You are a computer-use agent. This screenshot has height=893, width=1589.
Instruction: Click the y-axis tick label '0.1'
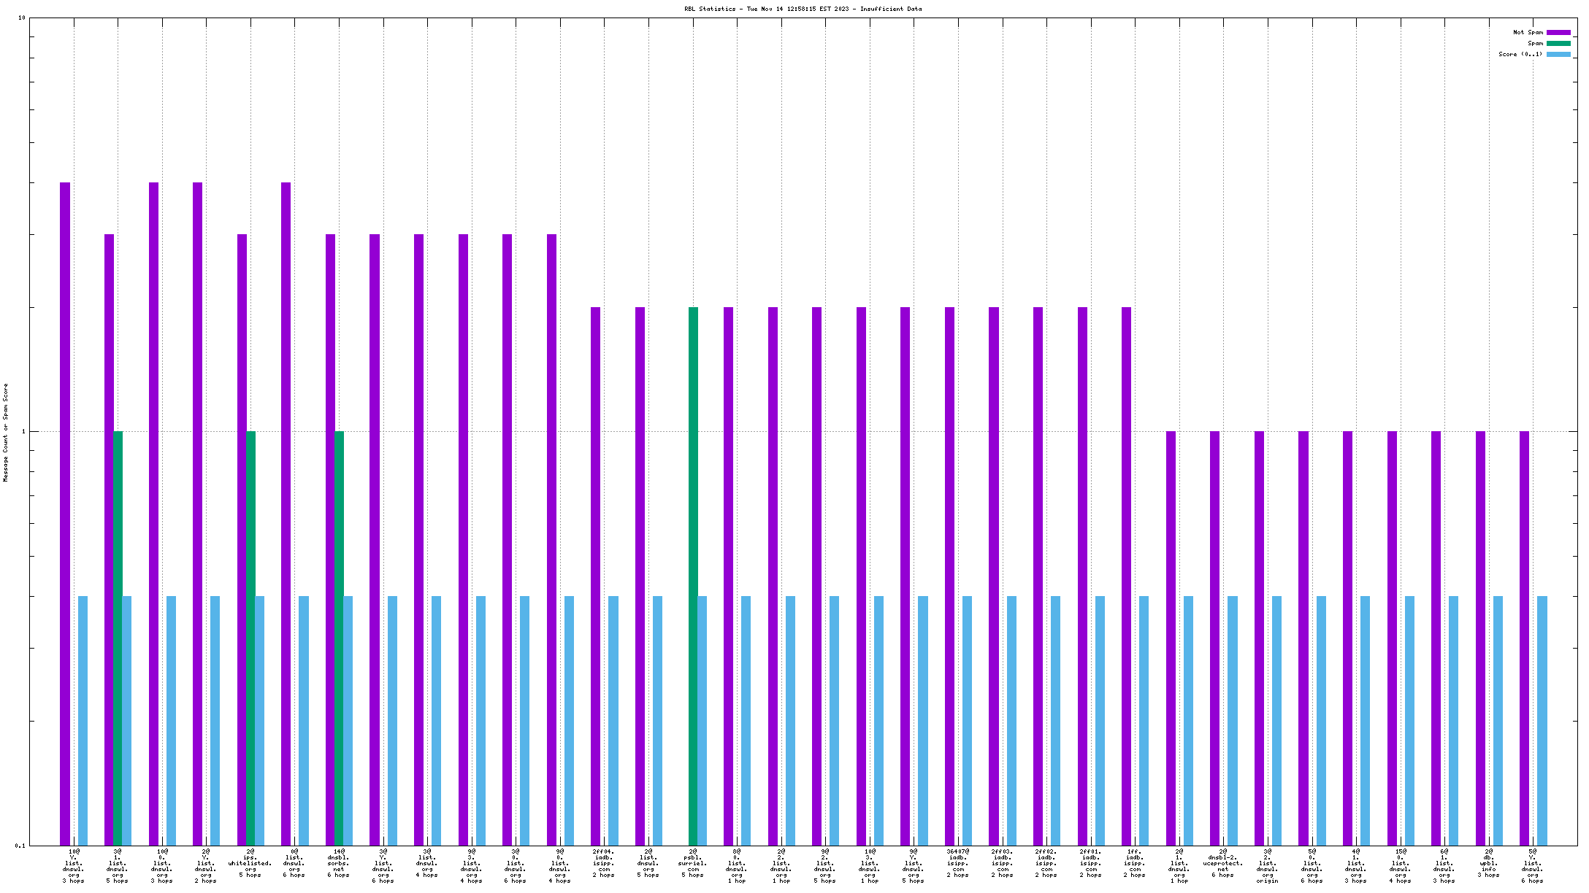20,846
